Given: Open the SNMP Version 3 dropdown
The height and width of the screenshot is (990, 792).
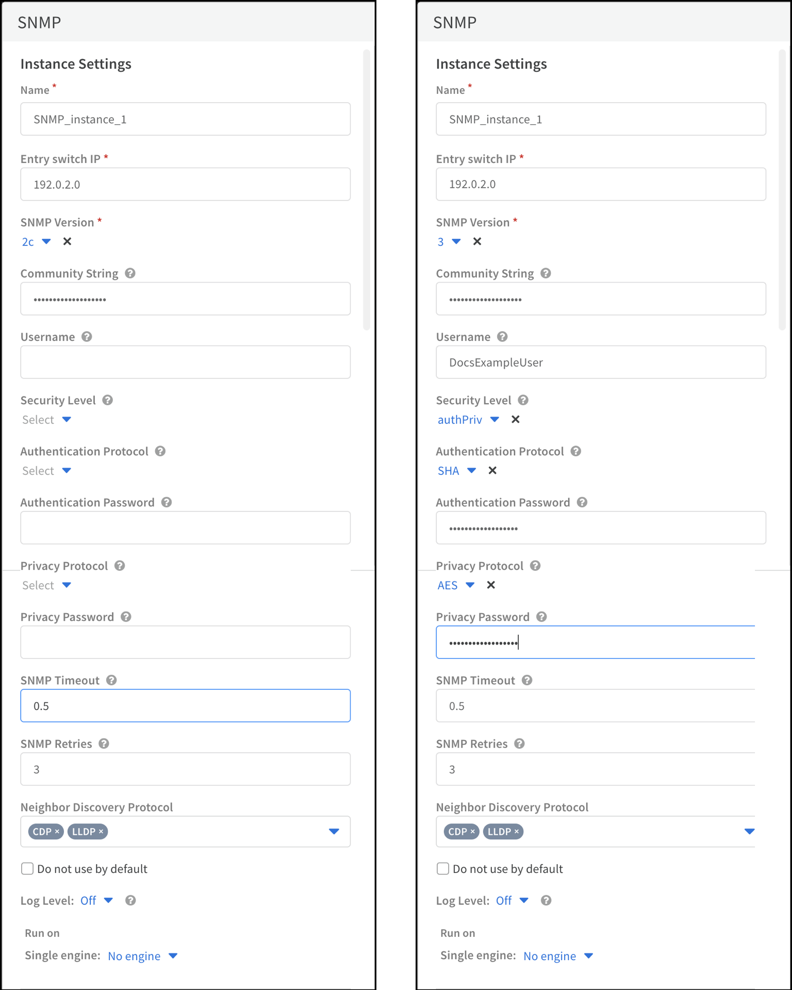Looking at the screenshot, I should click(456, 241).
